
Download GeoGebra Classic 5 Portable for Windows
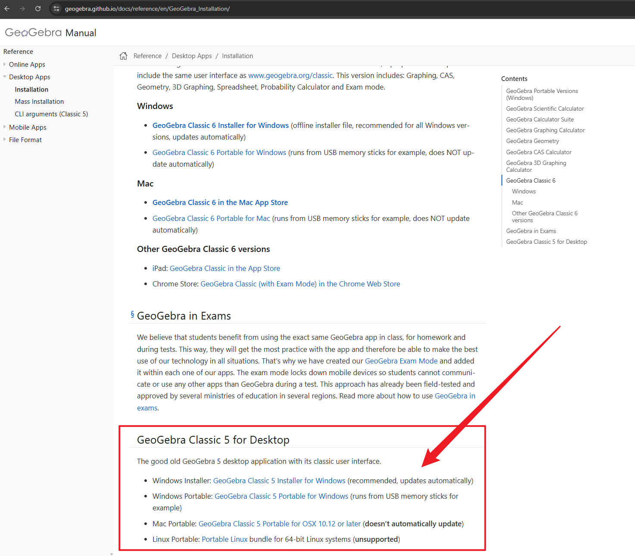281,496
